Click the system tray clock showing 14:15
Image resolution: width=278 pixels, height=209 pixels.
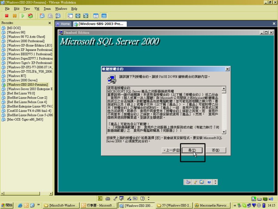click(271, 206)
